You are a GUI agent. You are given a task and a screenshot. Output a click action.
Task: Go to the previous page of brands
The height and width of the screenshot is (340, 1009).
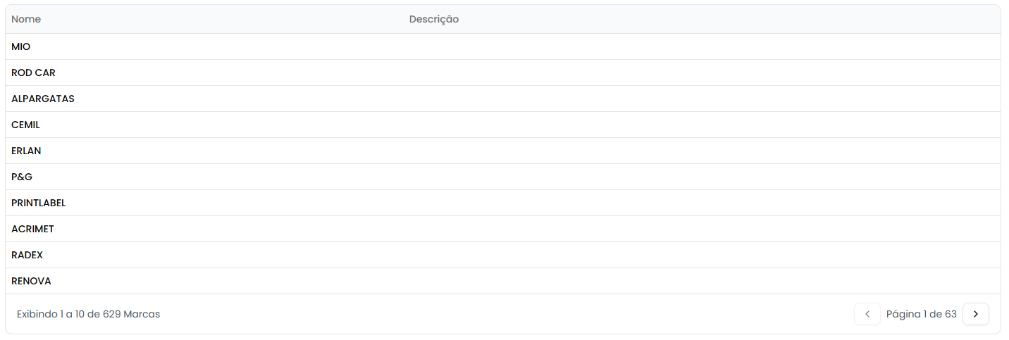pyautogui.click(x=867, y=314)
